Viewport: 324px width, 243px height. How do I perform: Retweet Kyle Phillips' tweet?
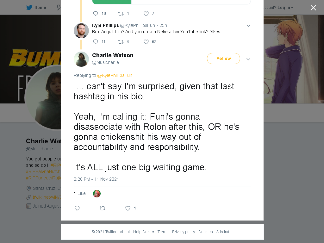(121, 42)
